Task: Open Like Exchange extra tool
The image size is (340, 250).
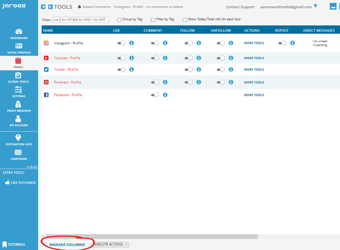Action: [21, 183]
